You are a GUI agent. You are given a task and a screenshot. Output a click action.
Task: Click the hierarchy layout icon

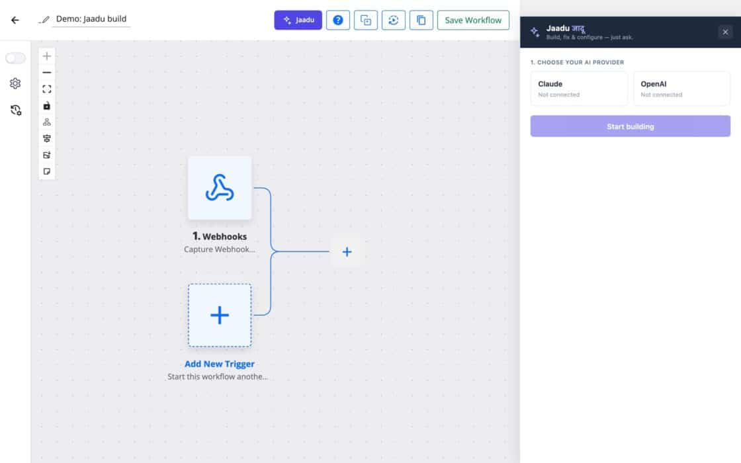[47, 122]
